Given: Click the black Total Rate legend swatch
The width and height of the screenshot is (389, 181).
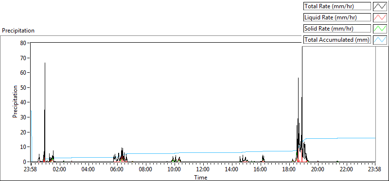Looking at the screenshot, I should point(380,6).
